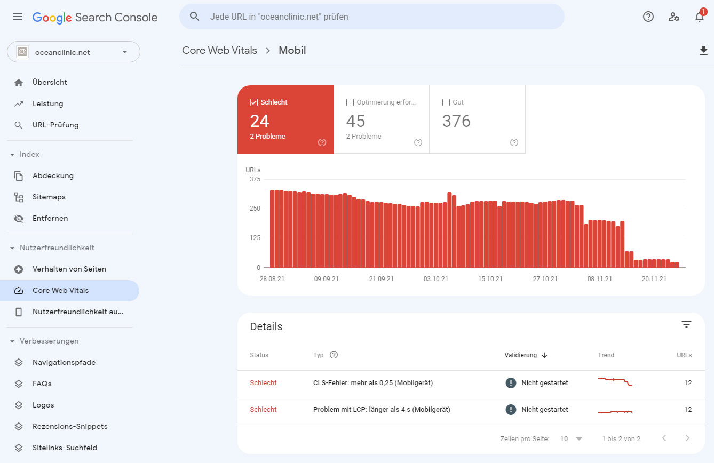Click the help icon next to Typ
714x463 pixels.
coord(334,355)
